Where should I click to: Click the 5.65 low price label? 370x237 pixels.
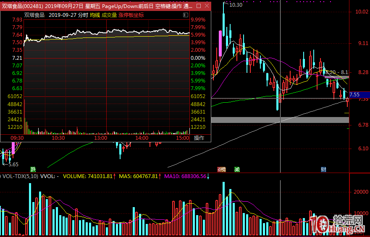[13, 165]
